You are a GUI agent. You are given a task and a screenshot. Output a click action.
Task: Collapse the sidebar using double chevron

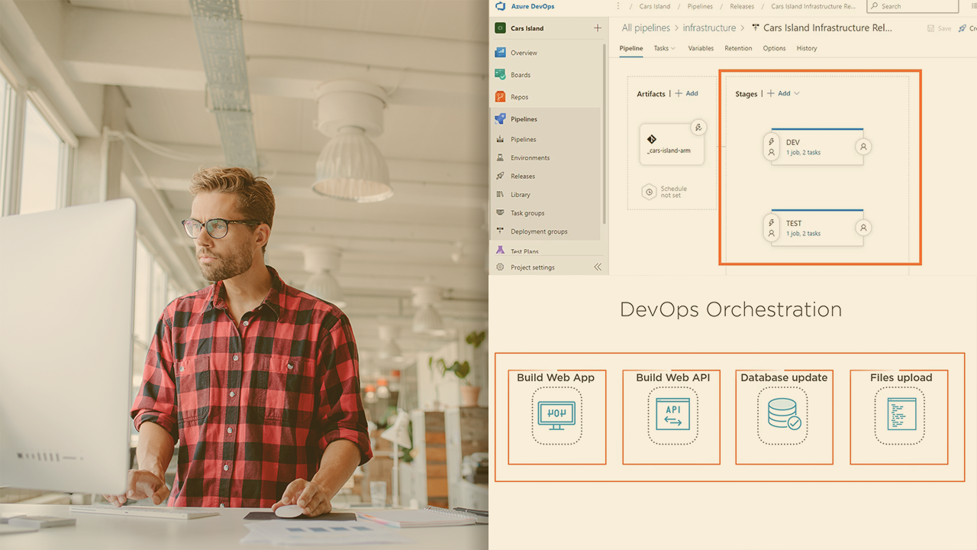click(598, 267)
